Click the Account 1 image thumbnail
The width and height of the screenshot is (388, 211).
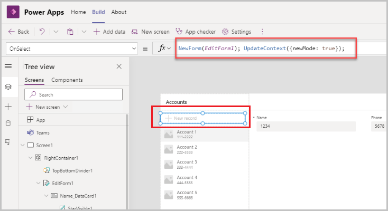[x=169, y=134]
